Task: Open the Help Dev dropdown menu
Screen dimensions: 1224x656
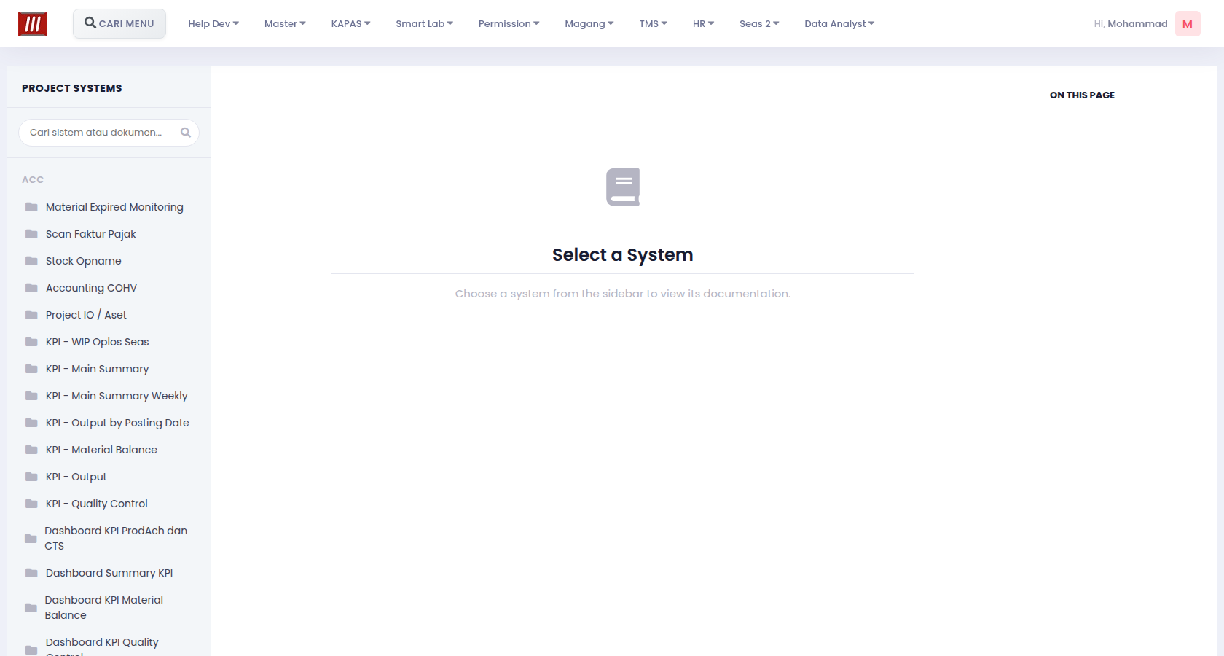Action: (213, 24)
